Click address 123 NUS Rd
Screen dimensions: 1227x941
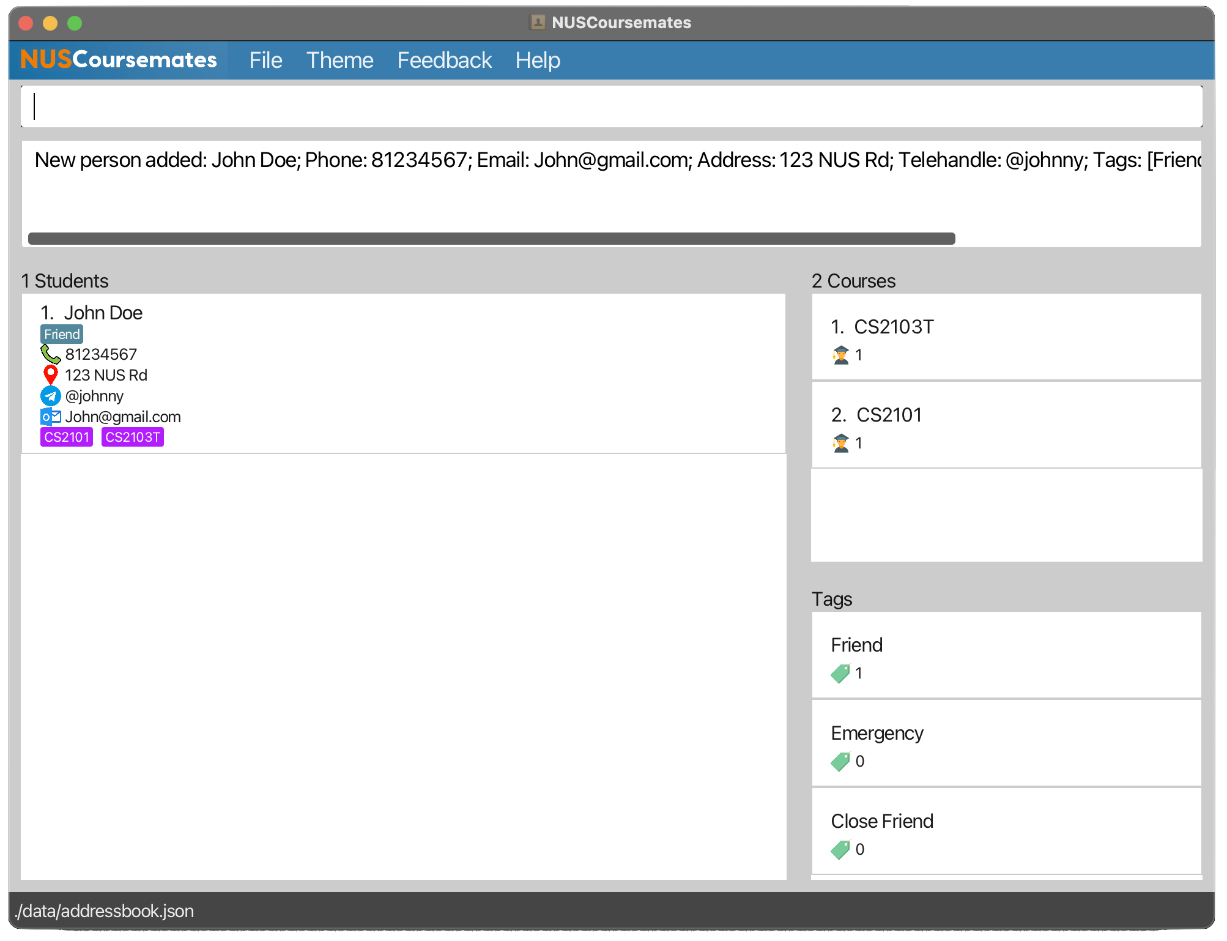(x=106, y=375)
